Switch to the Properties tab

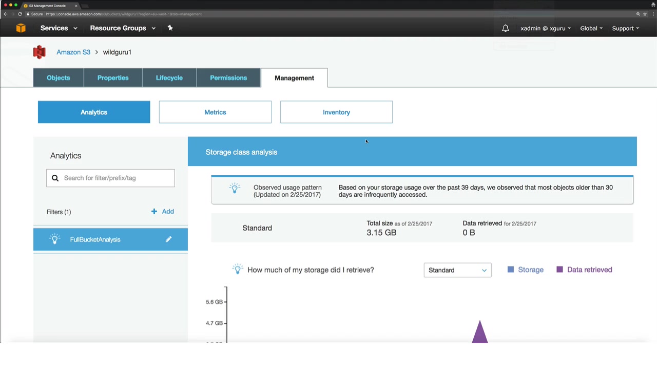(113, 78)
